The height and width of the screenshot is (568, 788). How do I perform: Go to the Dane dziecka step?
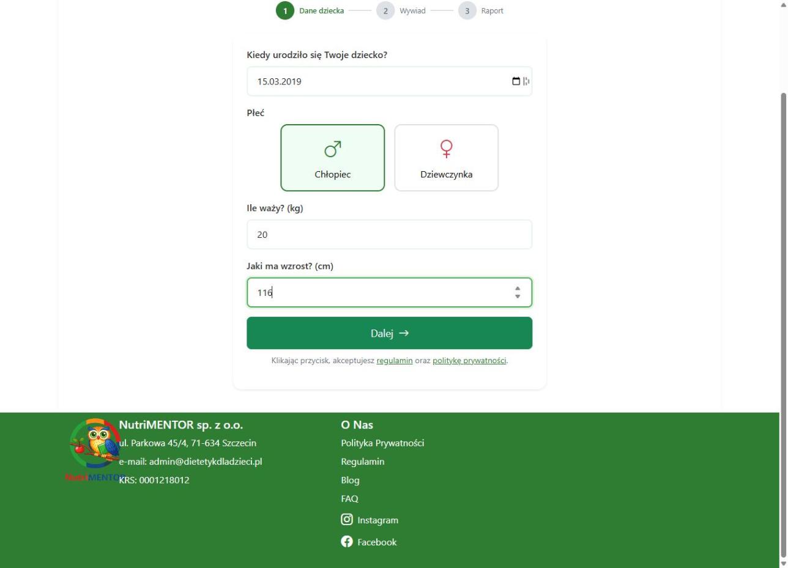pyautogui.click(x=321, y=11)
